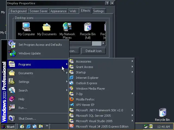
Task: Expand the quick launch overflow chevron
Action: pyautogui.click(x=47, y=126)
